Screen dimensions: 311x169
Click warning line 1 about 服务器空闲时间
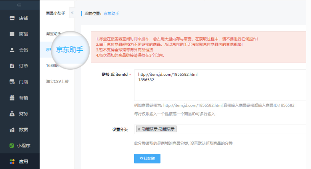177,39
